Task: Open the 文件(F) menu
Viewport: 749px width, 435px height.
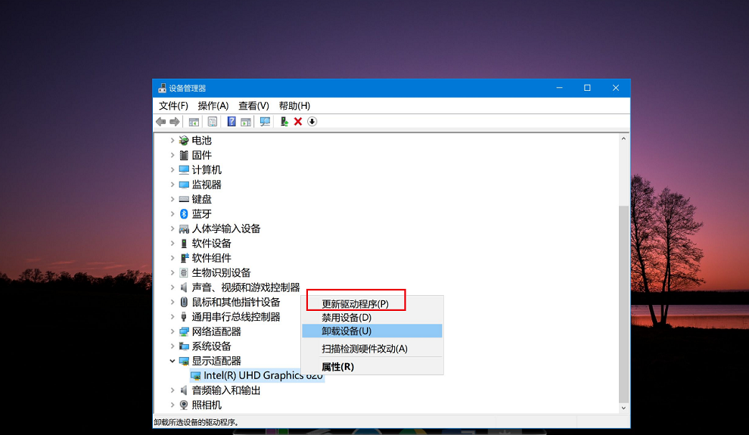Action: pyautogui.click(x=173, y=105)
